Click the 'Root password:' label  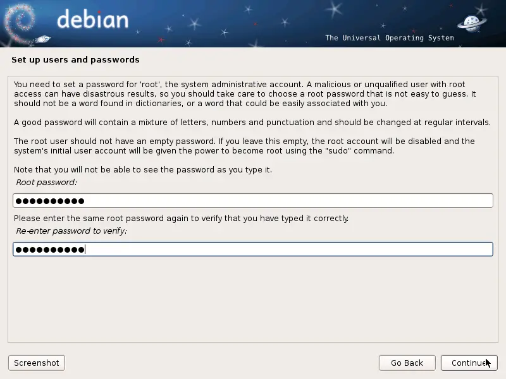click(x=46, y=183)
